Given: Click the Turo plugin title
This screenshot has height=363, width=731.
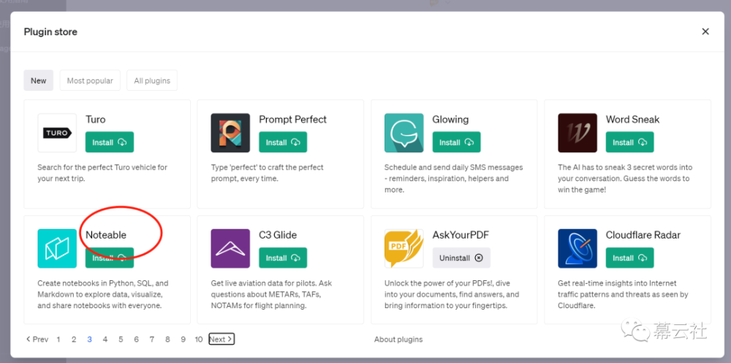Looking at the screenshot, I should pos(96,119).
